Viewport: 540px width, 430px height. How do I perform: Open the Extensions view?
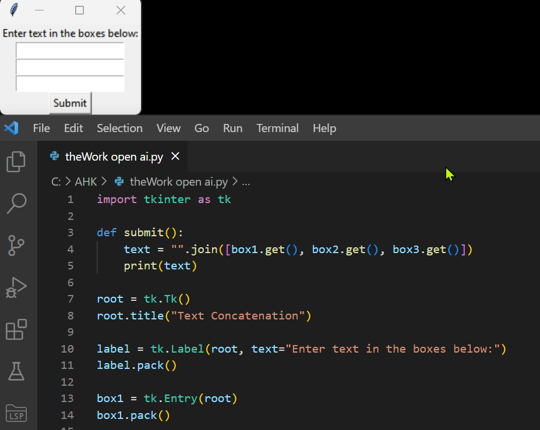16,329
